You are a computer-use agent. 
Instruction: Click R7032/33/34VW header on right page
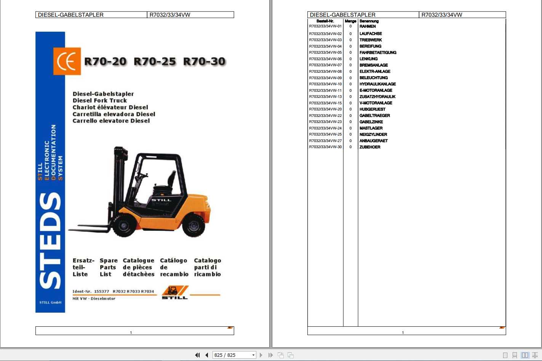(442, 15)
